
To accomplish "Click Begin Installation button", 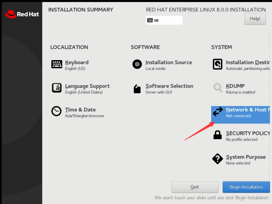I will tap(246, 187).
